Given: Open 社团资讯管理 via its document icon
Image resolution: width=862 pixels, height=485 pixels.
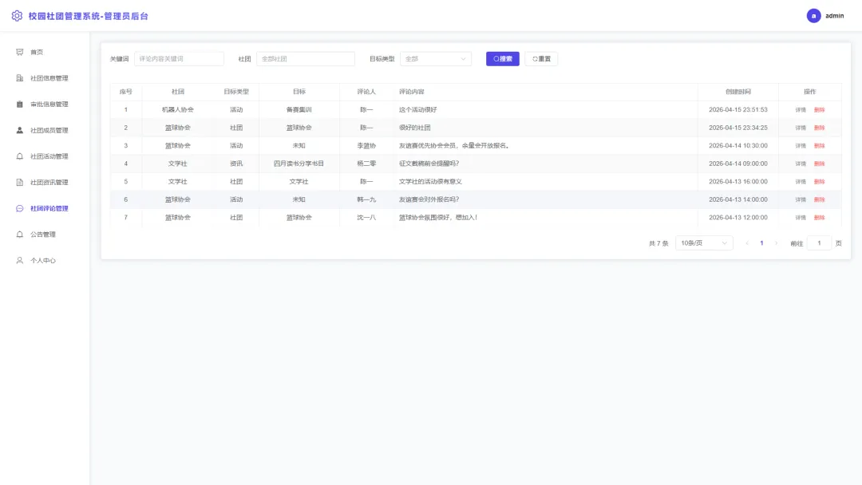Looking at the screenshot, I should click(x=20, y=183).
